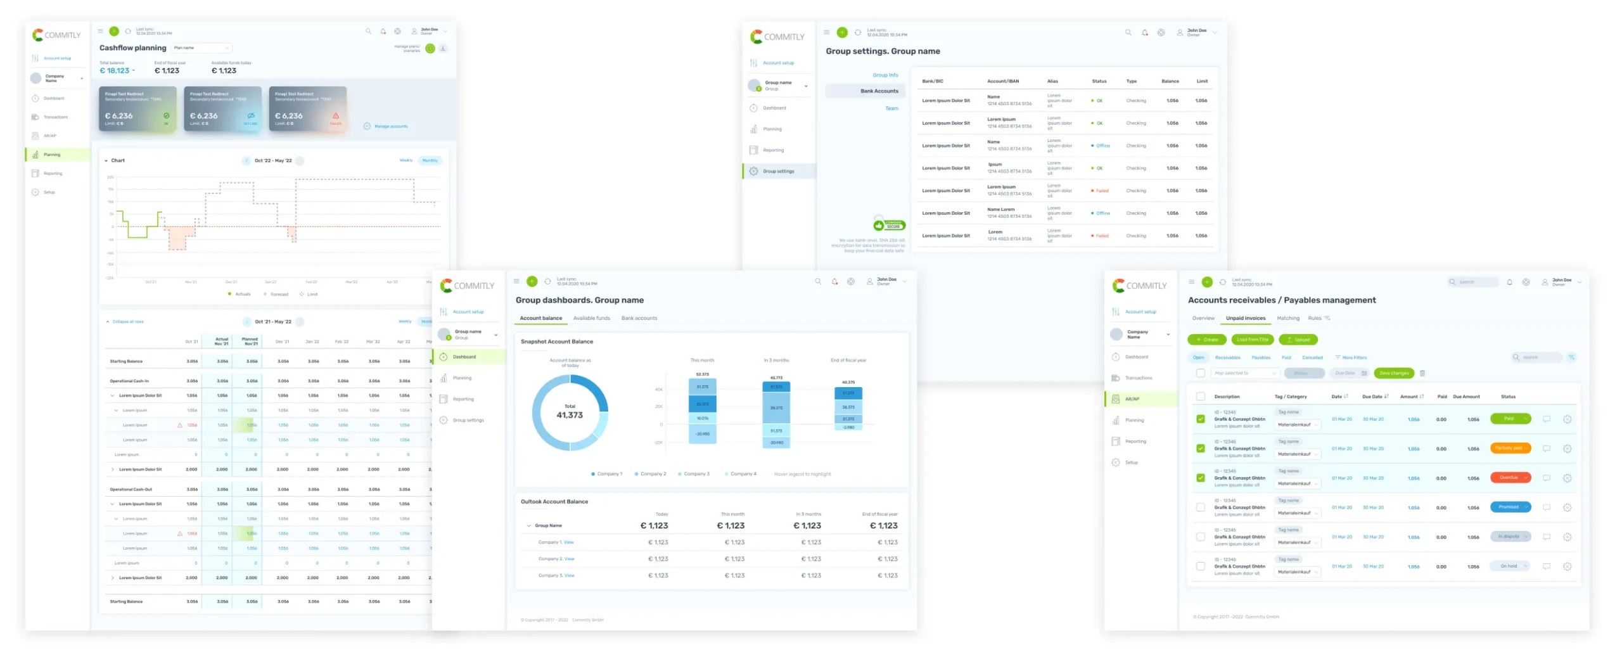
Task: Uncheck the invoice row marked Partially paid
Action: pyautogui.click(x=1200, y=449)
